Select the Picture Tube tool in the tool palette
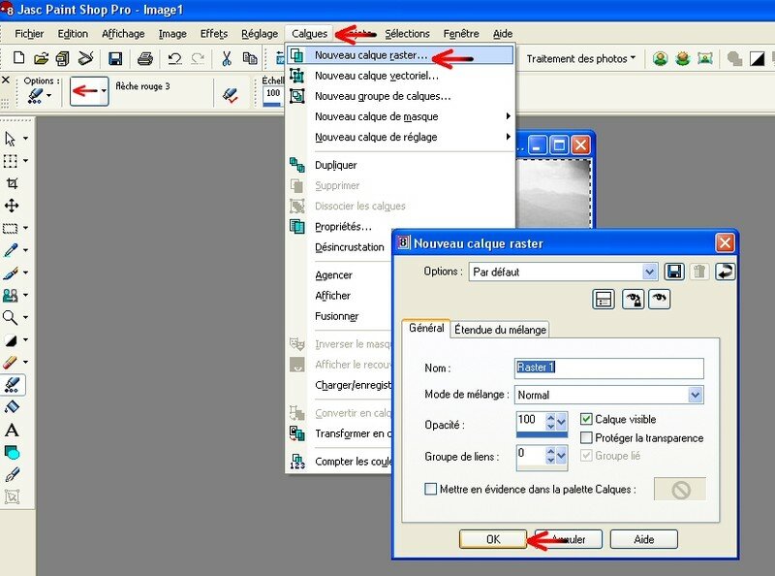The image size is (775, 576). [x=12, y=385]
